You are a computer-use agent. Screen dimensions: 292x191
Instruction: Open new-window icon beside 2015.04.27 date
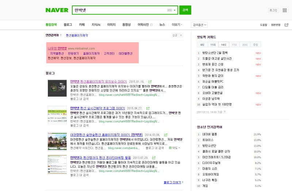tap(148, 108)
